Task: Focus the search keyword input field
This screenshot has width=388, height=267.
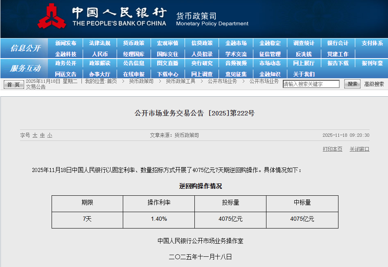Action: [311, 84]
